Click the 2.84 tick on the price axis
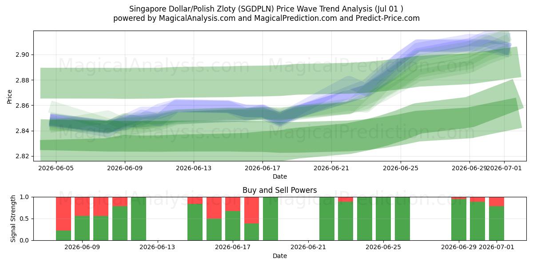 click(23, 131)
